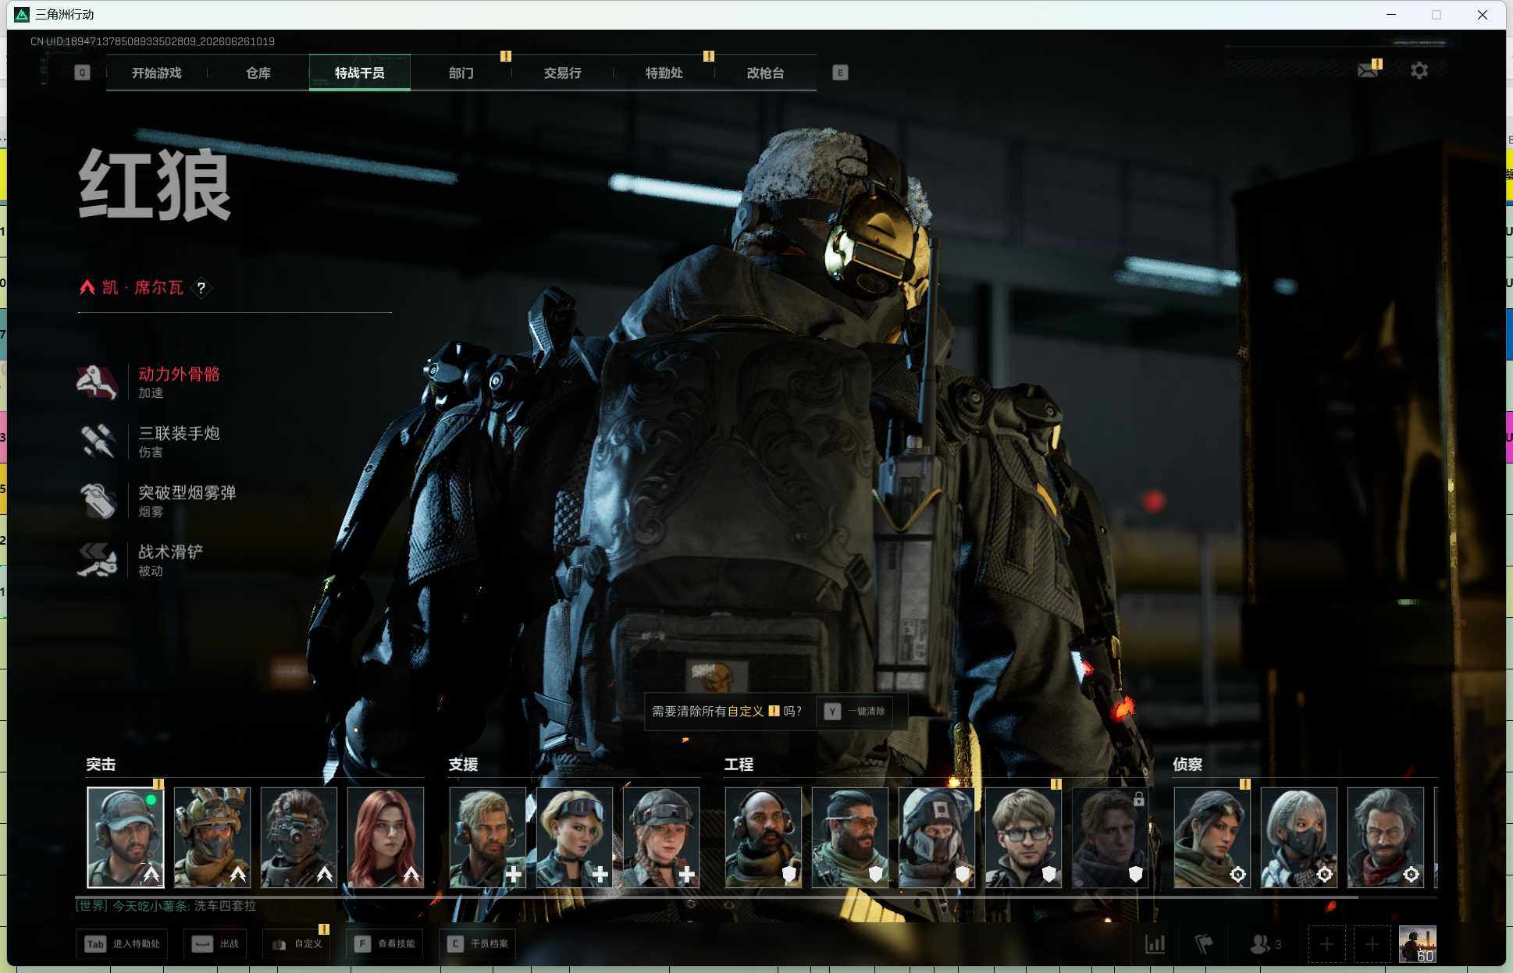Click the 动力外骨骼 skill name

tap(179, 374)
